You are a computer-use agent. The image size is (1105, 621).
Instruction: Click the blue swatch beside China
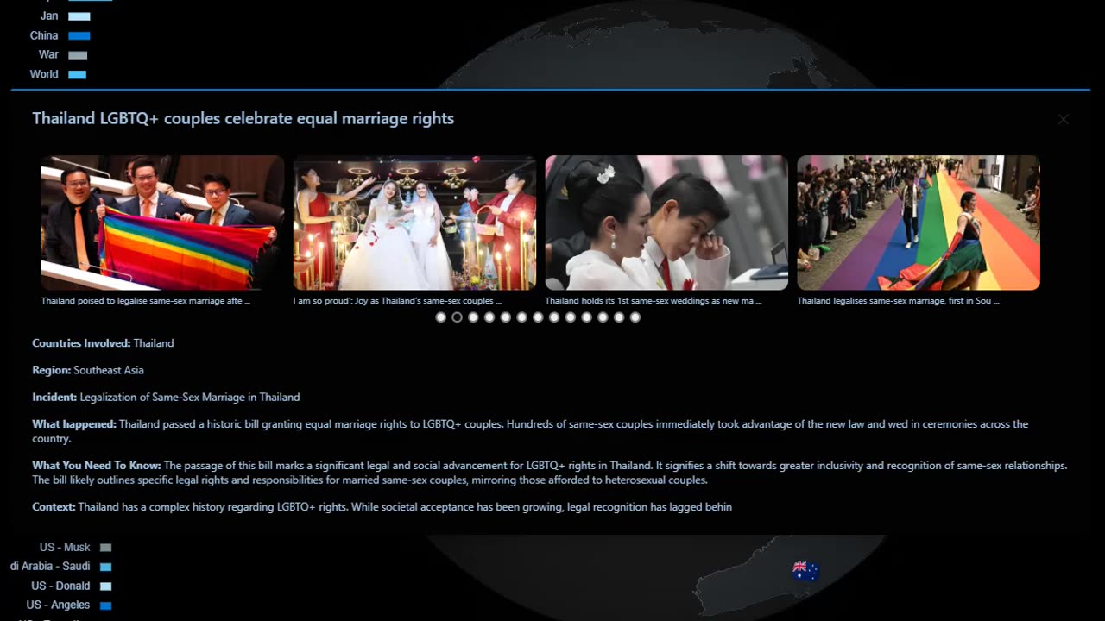pos(79,35)
